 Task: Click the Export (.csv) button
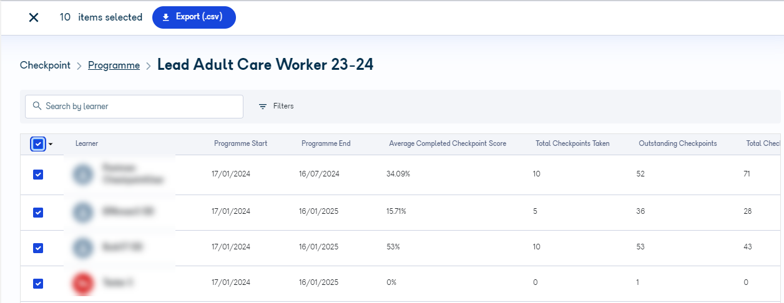click(194, 17)
